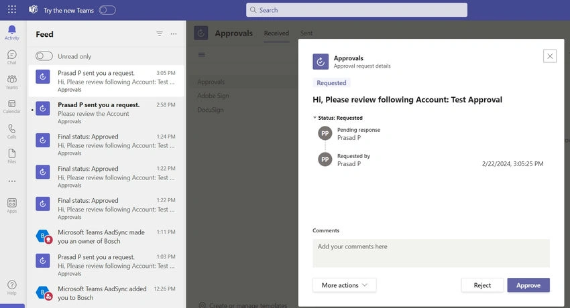570x308 pixels.
Task: Click the Requested status badge
Action: pos(331,83)
